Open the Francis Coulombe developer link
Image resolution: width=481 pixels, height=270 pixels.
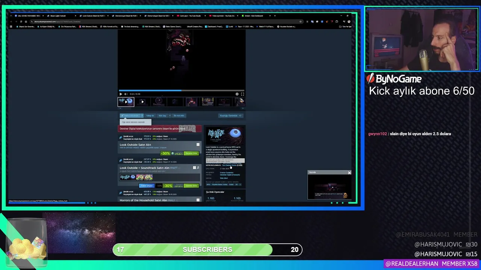(227, 172)
